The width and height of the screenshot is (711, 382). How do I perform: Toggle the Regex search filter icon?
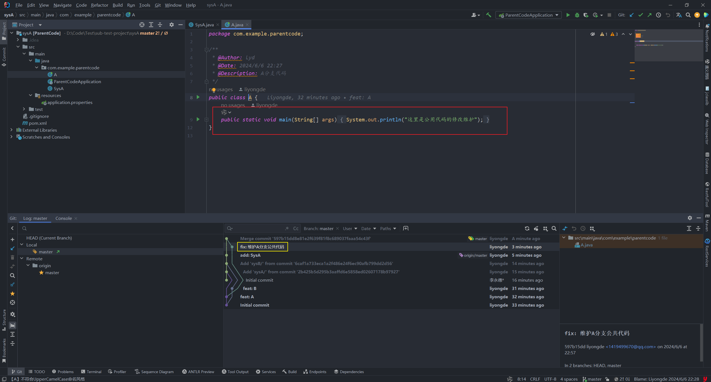(x=285, y=228)
